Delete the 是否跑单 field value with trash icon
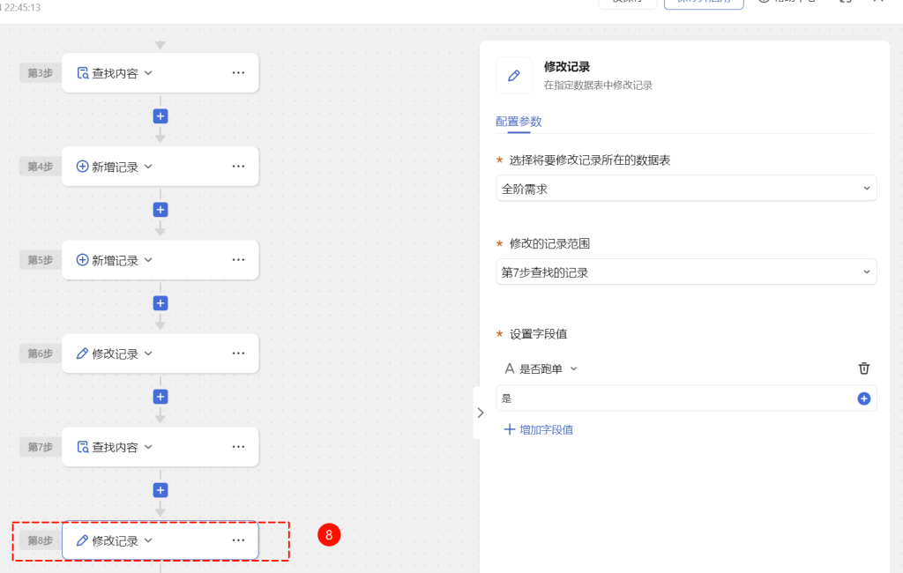Screen dimensions: 903x573 pos(864,368)
